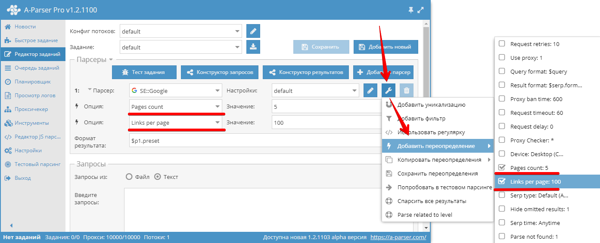Click the lightning icon beside Links per page option
The image size is (600, 243).
(77, 122)
